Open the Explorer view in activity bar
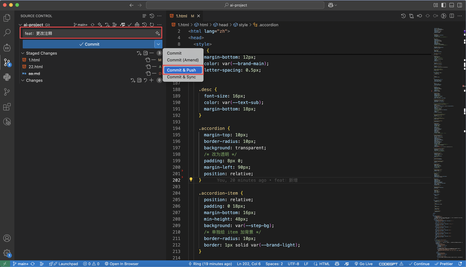 pyautogui.click(x=7, y=18)
